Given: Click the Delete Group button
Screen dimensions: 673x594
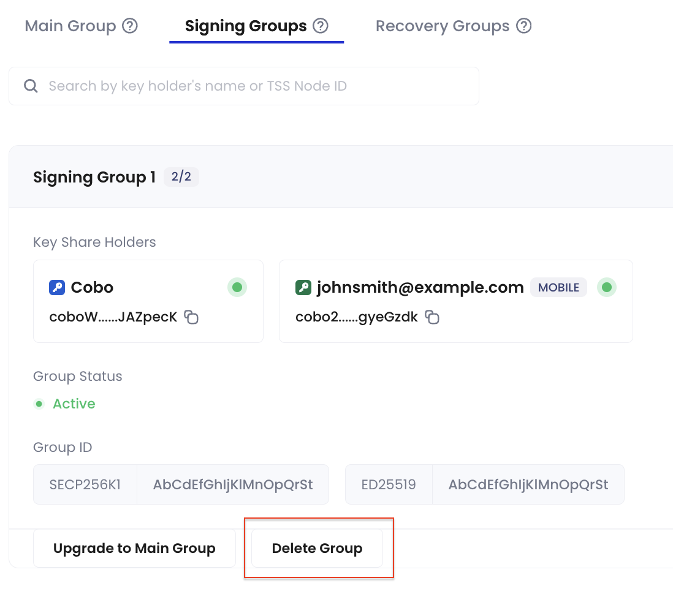Looking at the screenshot, I should coord(317,548).
